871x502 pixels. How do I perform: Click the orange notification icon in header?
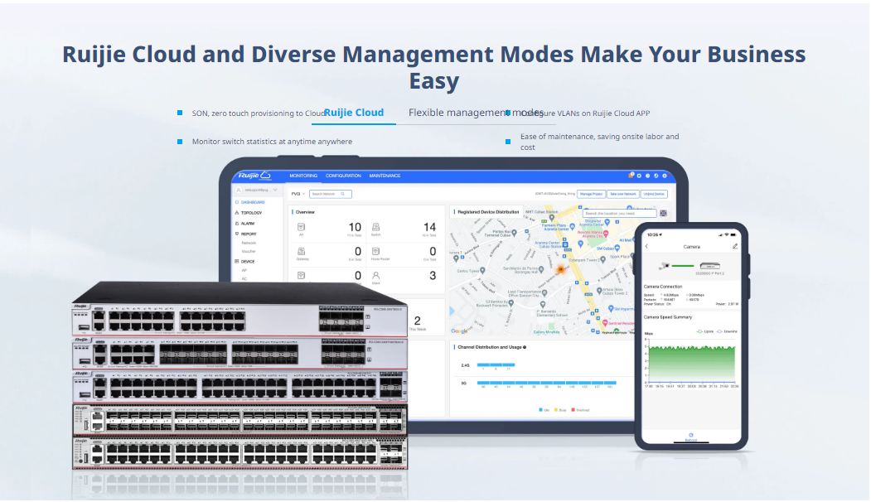pyautogui.click(x=631, y=175)
